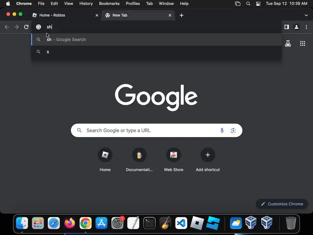Click the date and time in menu bar

286,4
